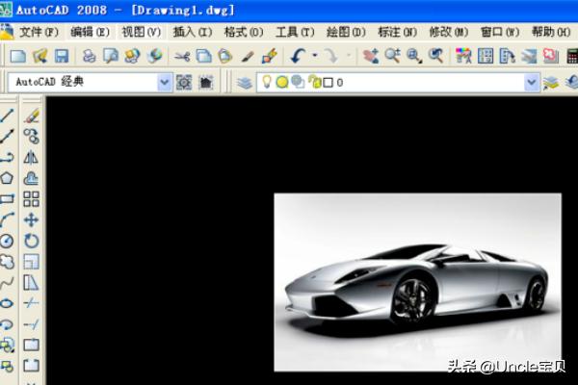Image resolution: width=578 pixels, height=385 pixels.
Task: Select the Extend tool
Action: tap(32, 324)
